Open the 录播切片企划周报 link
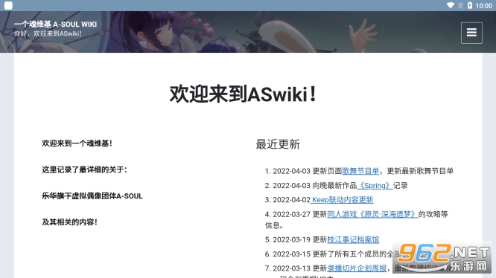 point(357,268)
